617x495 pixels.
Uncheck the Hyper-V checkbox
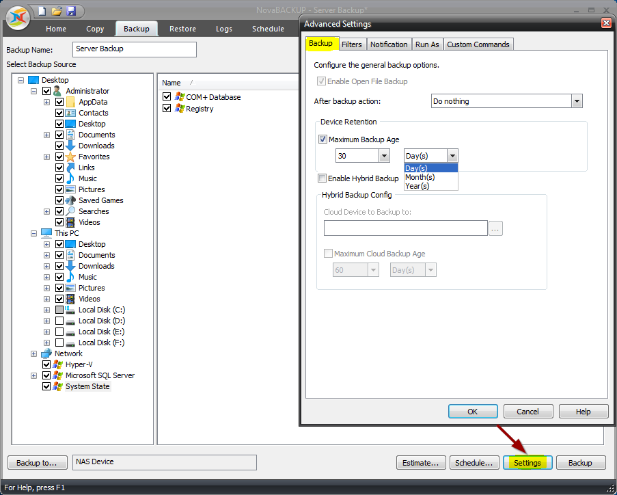(46, 364)
